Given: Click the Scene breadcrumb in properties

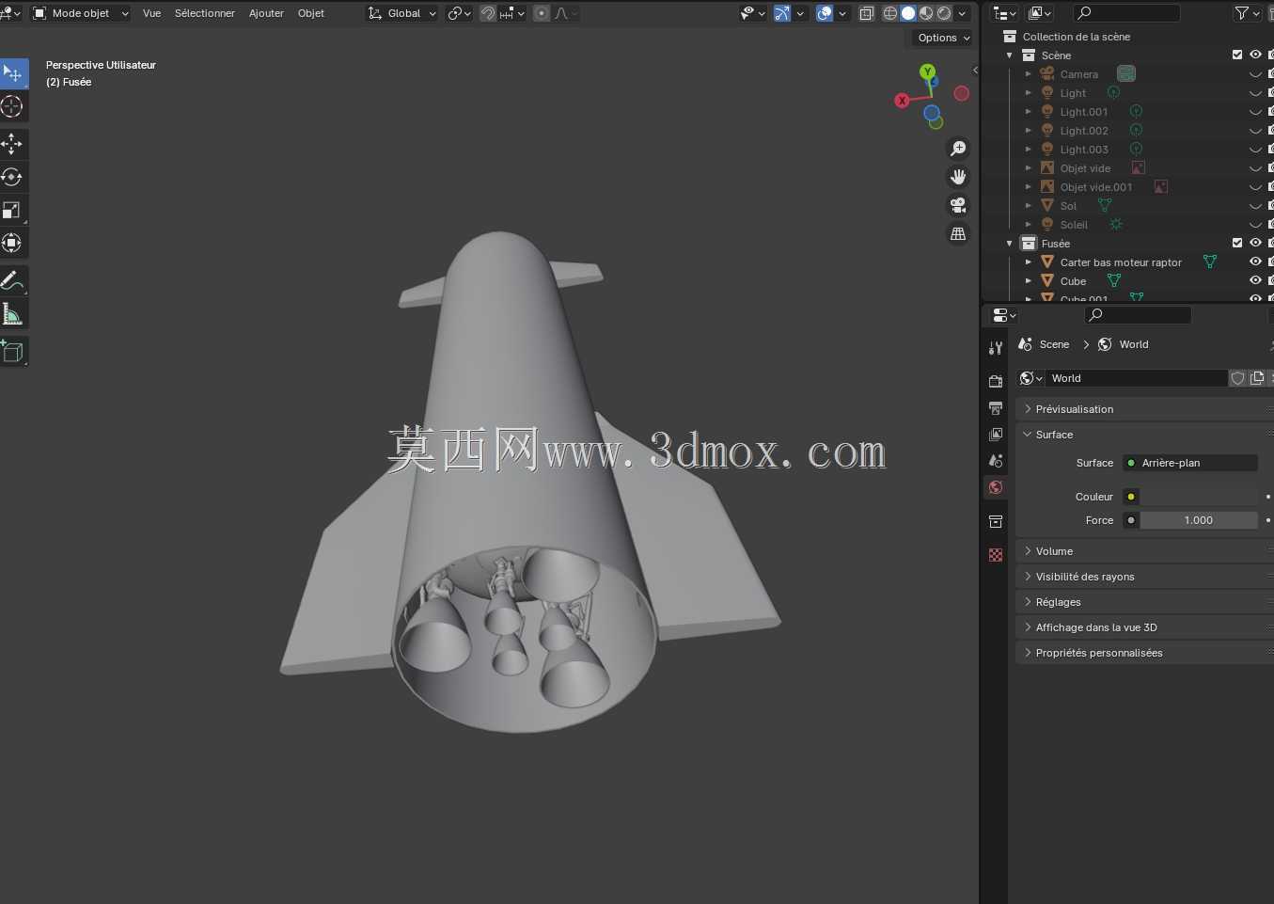Looking at the screenshot, I should 1045,344.
